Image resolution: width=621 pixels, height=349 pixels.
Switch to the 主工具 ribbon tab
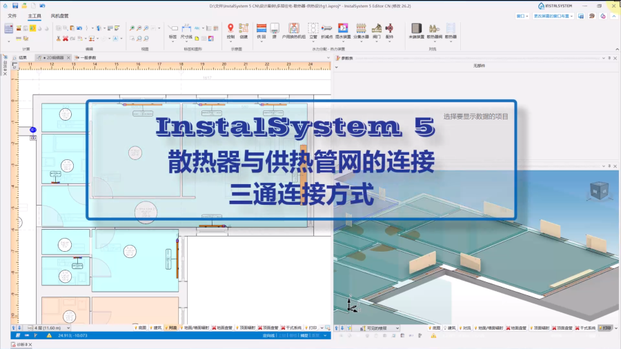(34, 16)
